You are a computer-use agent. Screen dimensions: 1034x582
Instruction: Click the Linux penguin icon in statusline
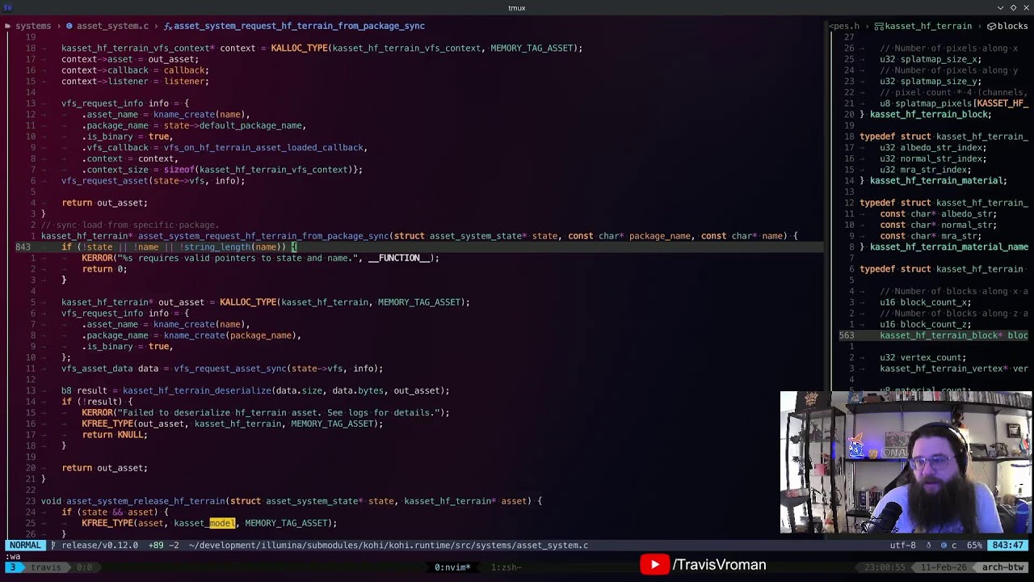click(930, 546)
